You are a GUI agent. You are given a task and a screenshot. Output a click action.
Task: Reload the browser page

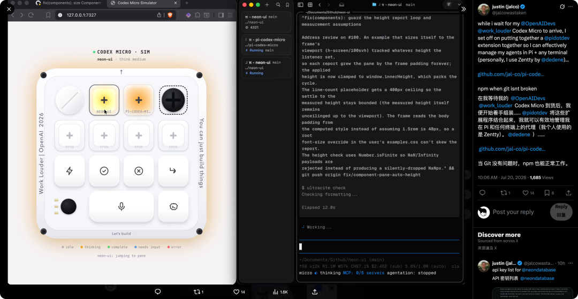(x=31, y=15)
